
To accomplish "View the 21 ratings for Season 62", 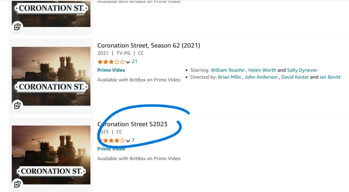I will 135,61.
